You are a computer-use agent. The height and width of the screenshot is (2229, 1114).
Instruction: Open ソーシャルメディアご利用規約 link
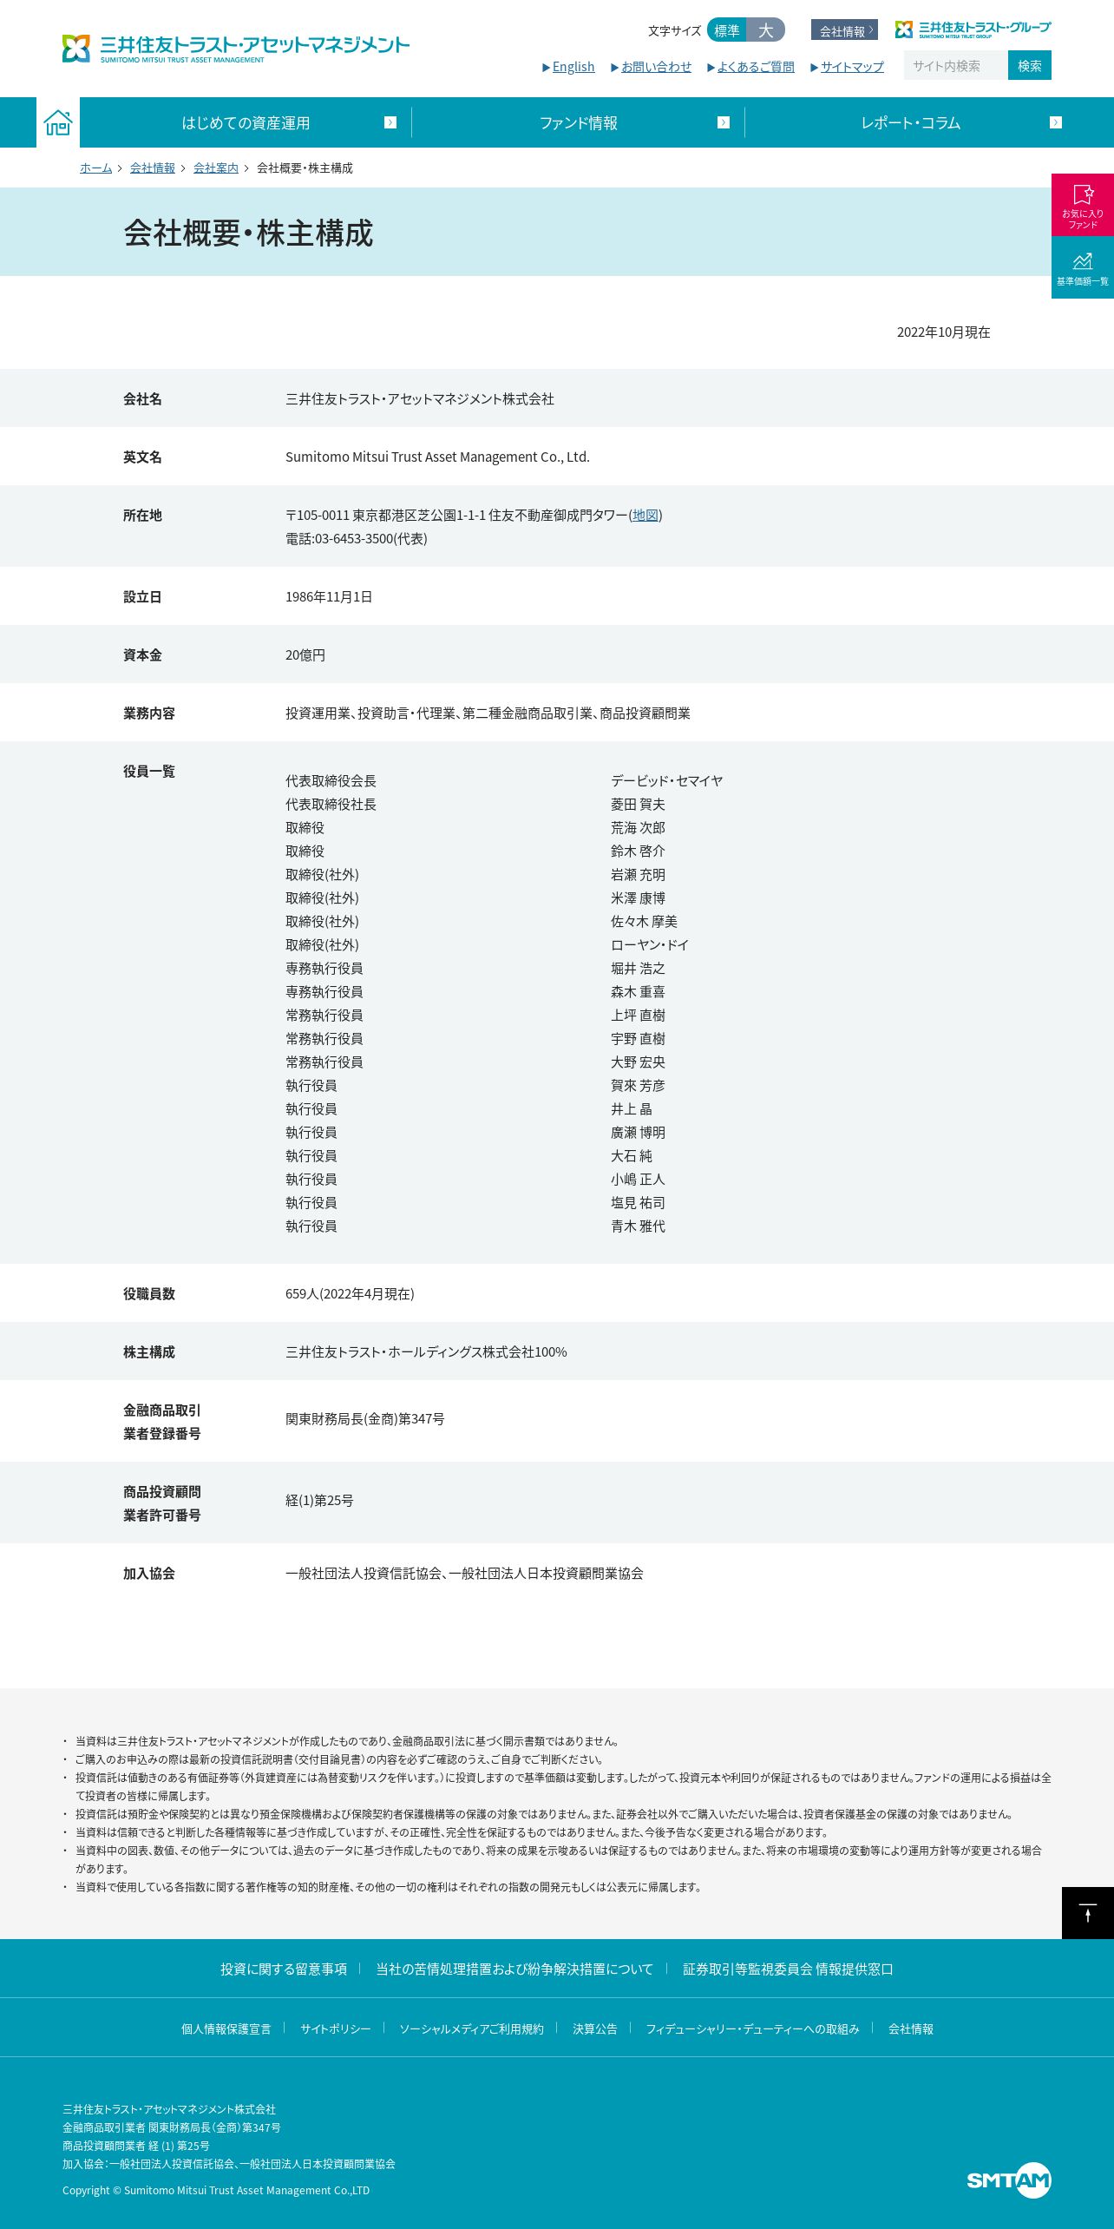(x=471, y=2028)
